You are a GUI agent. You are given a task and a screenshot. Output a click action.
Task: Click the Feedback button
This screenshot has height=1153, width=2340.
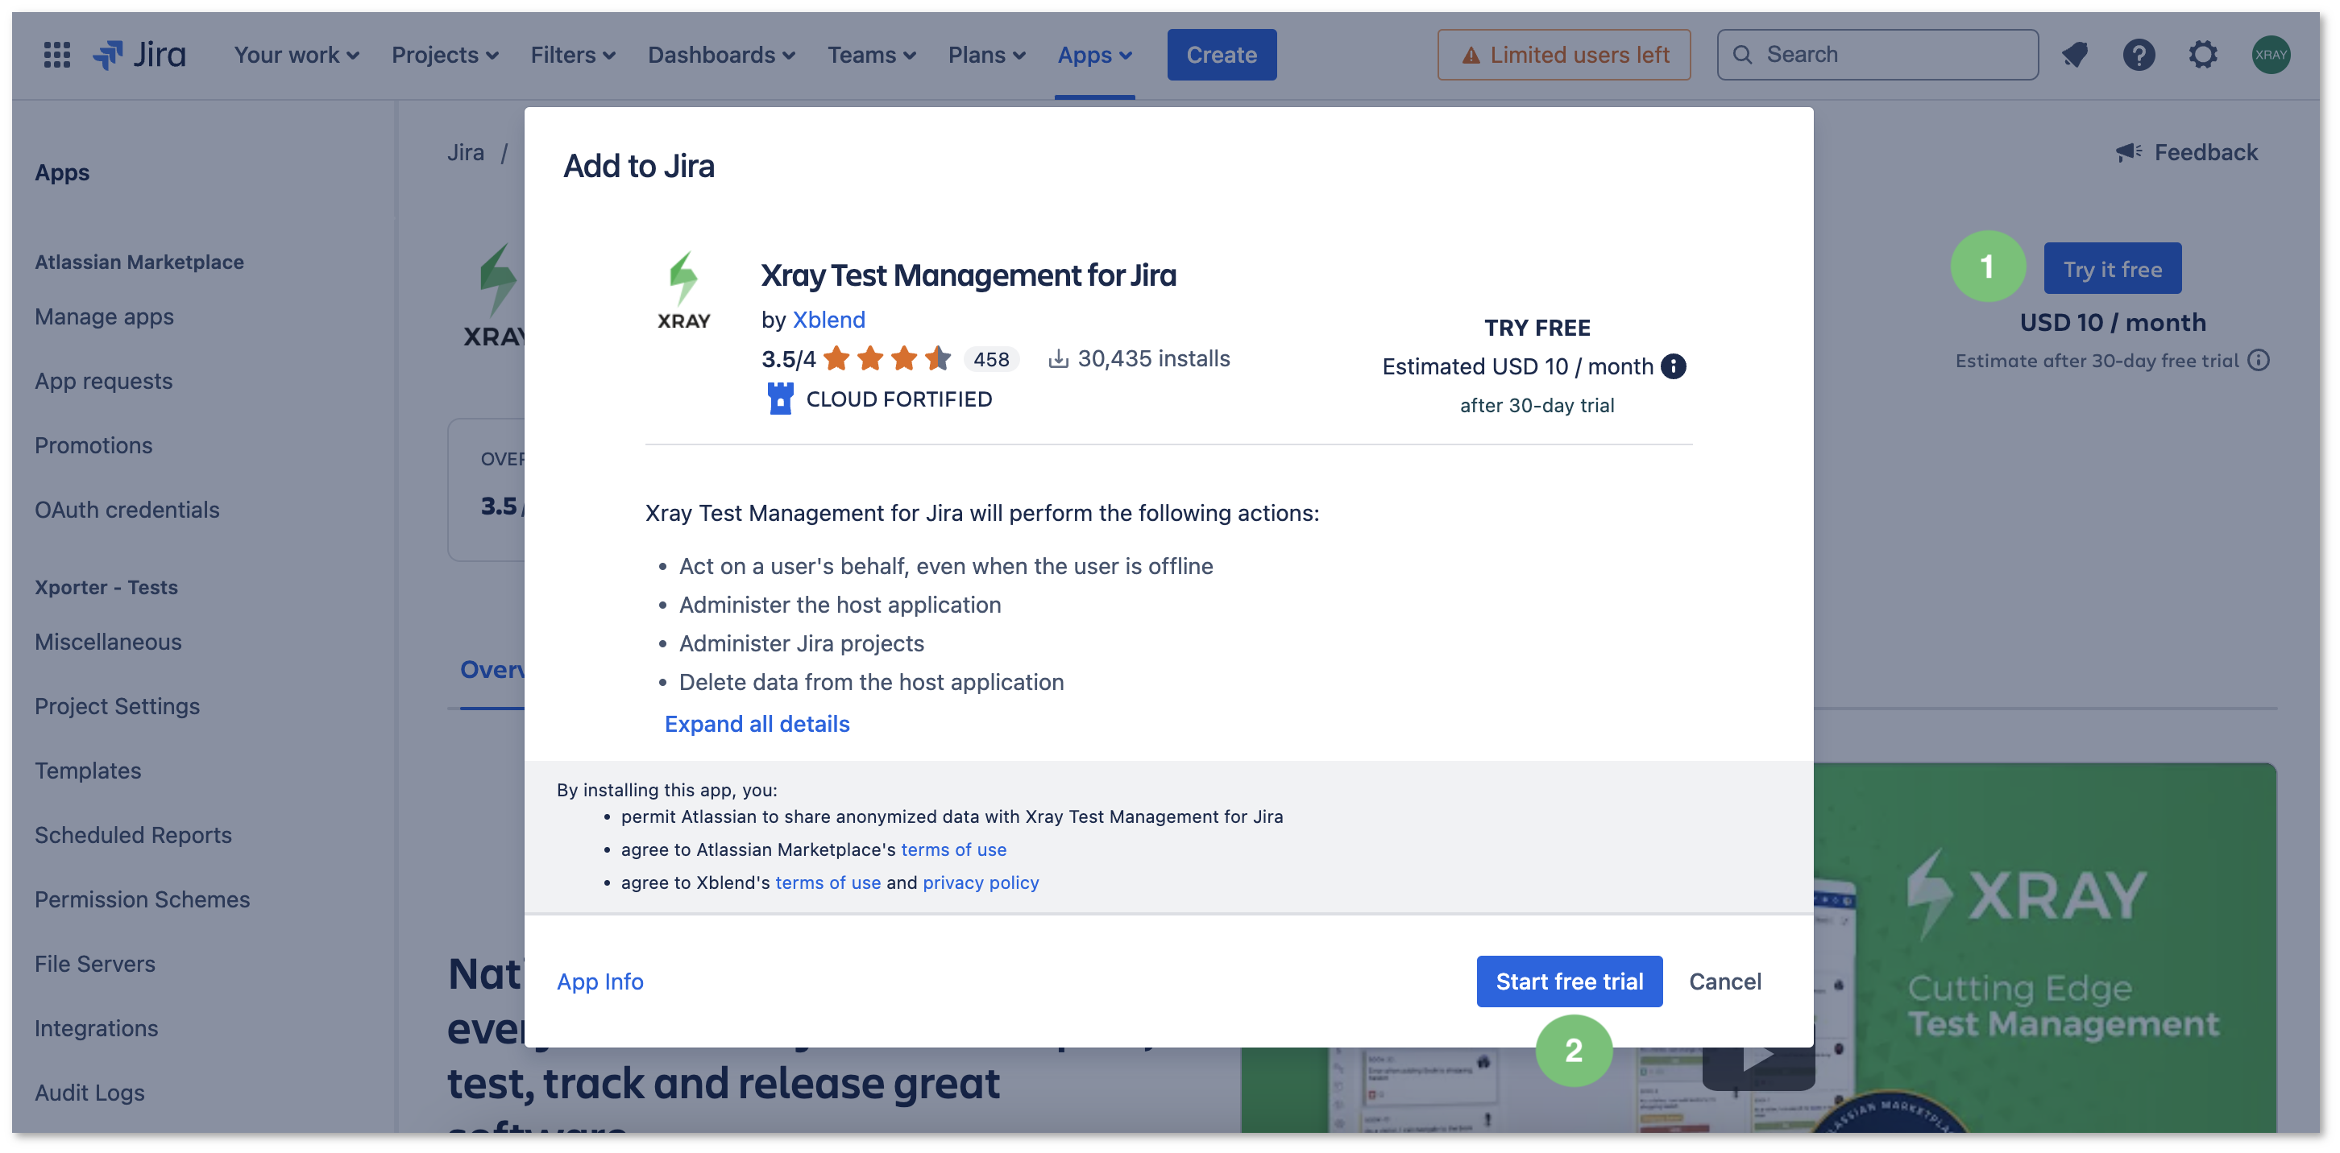[2186, 151]
